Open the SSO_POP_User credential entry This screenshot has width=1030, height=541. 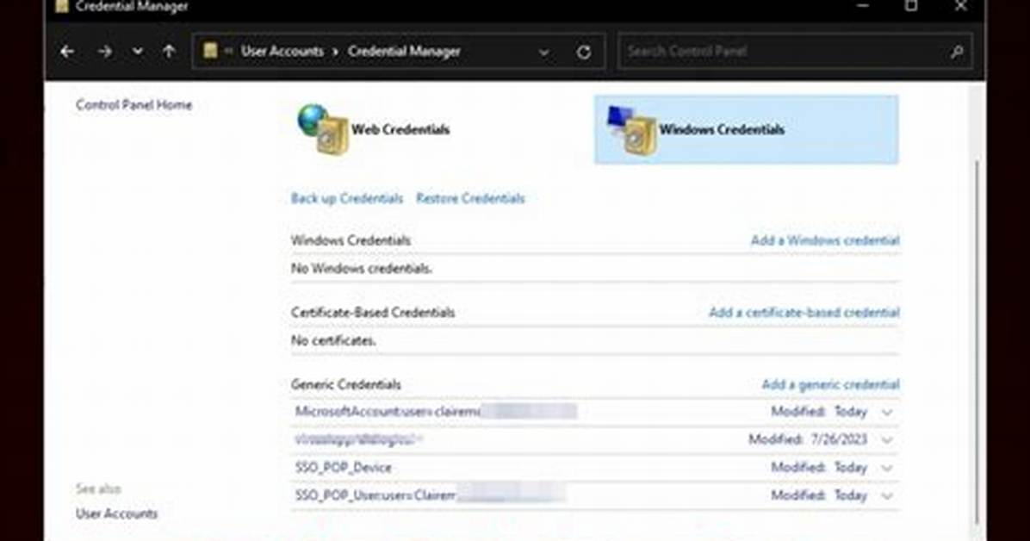click(x=595, y=495)
